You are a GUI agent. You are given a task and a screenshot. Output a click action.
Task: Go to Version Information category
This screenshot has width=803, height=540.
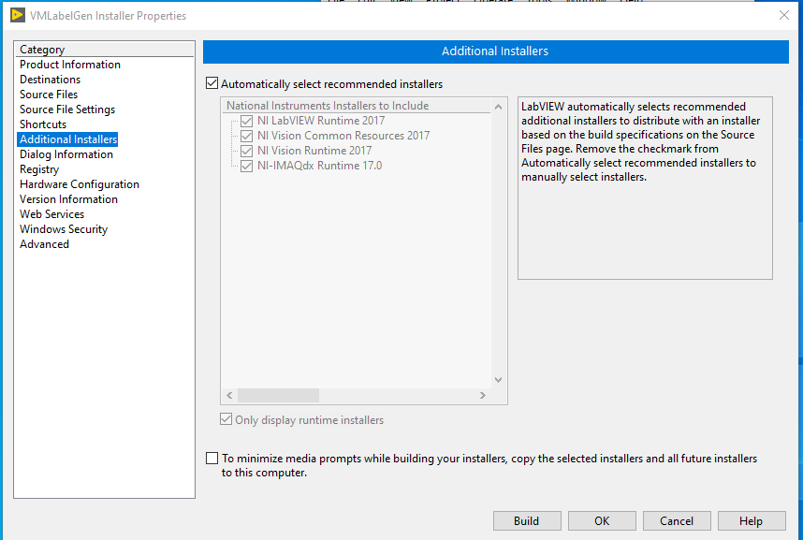68,199
